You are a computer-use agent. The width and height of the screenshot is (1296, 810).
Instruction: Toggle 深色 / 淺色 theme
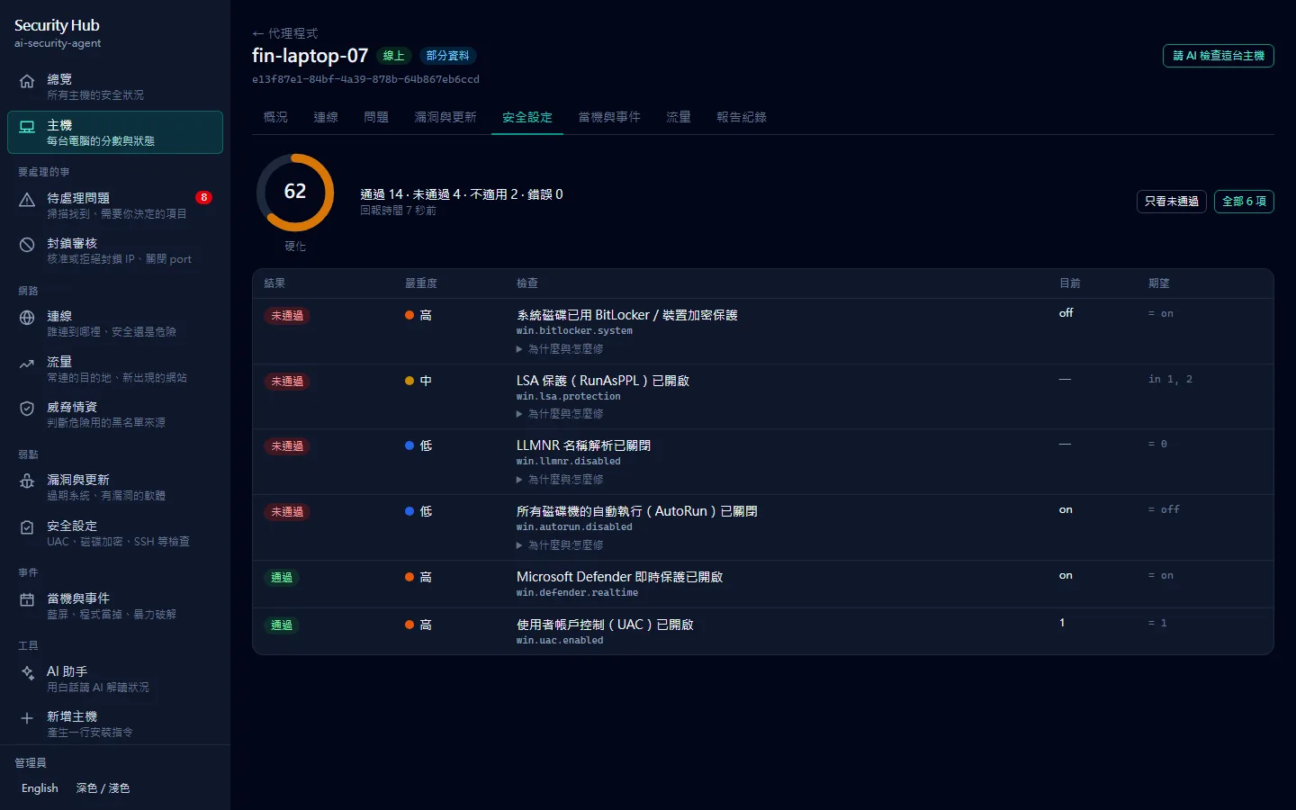[103, 788]
